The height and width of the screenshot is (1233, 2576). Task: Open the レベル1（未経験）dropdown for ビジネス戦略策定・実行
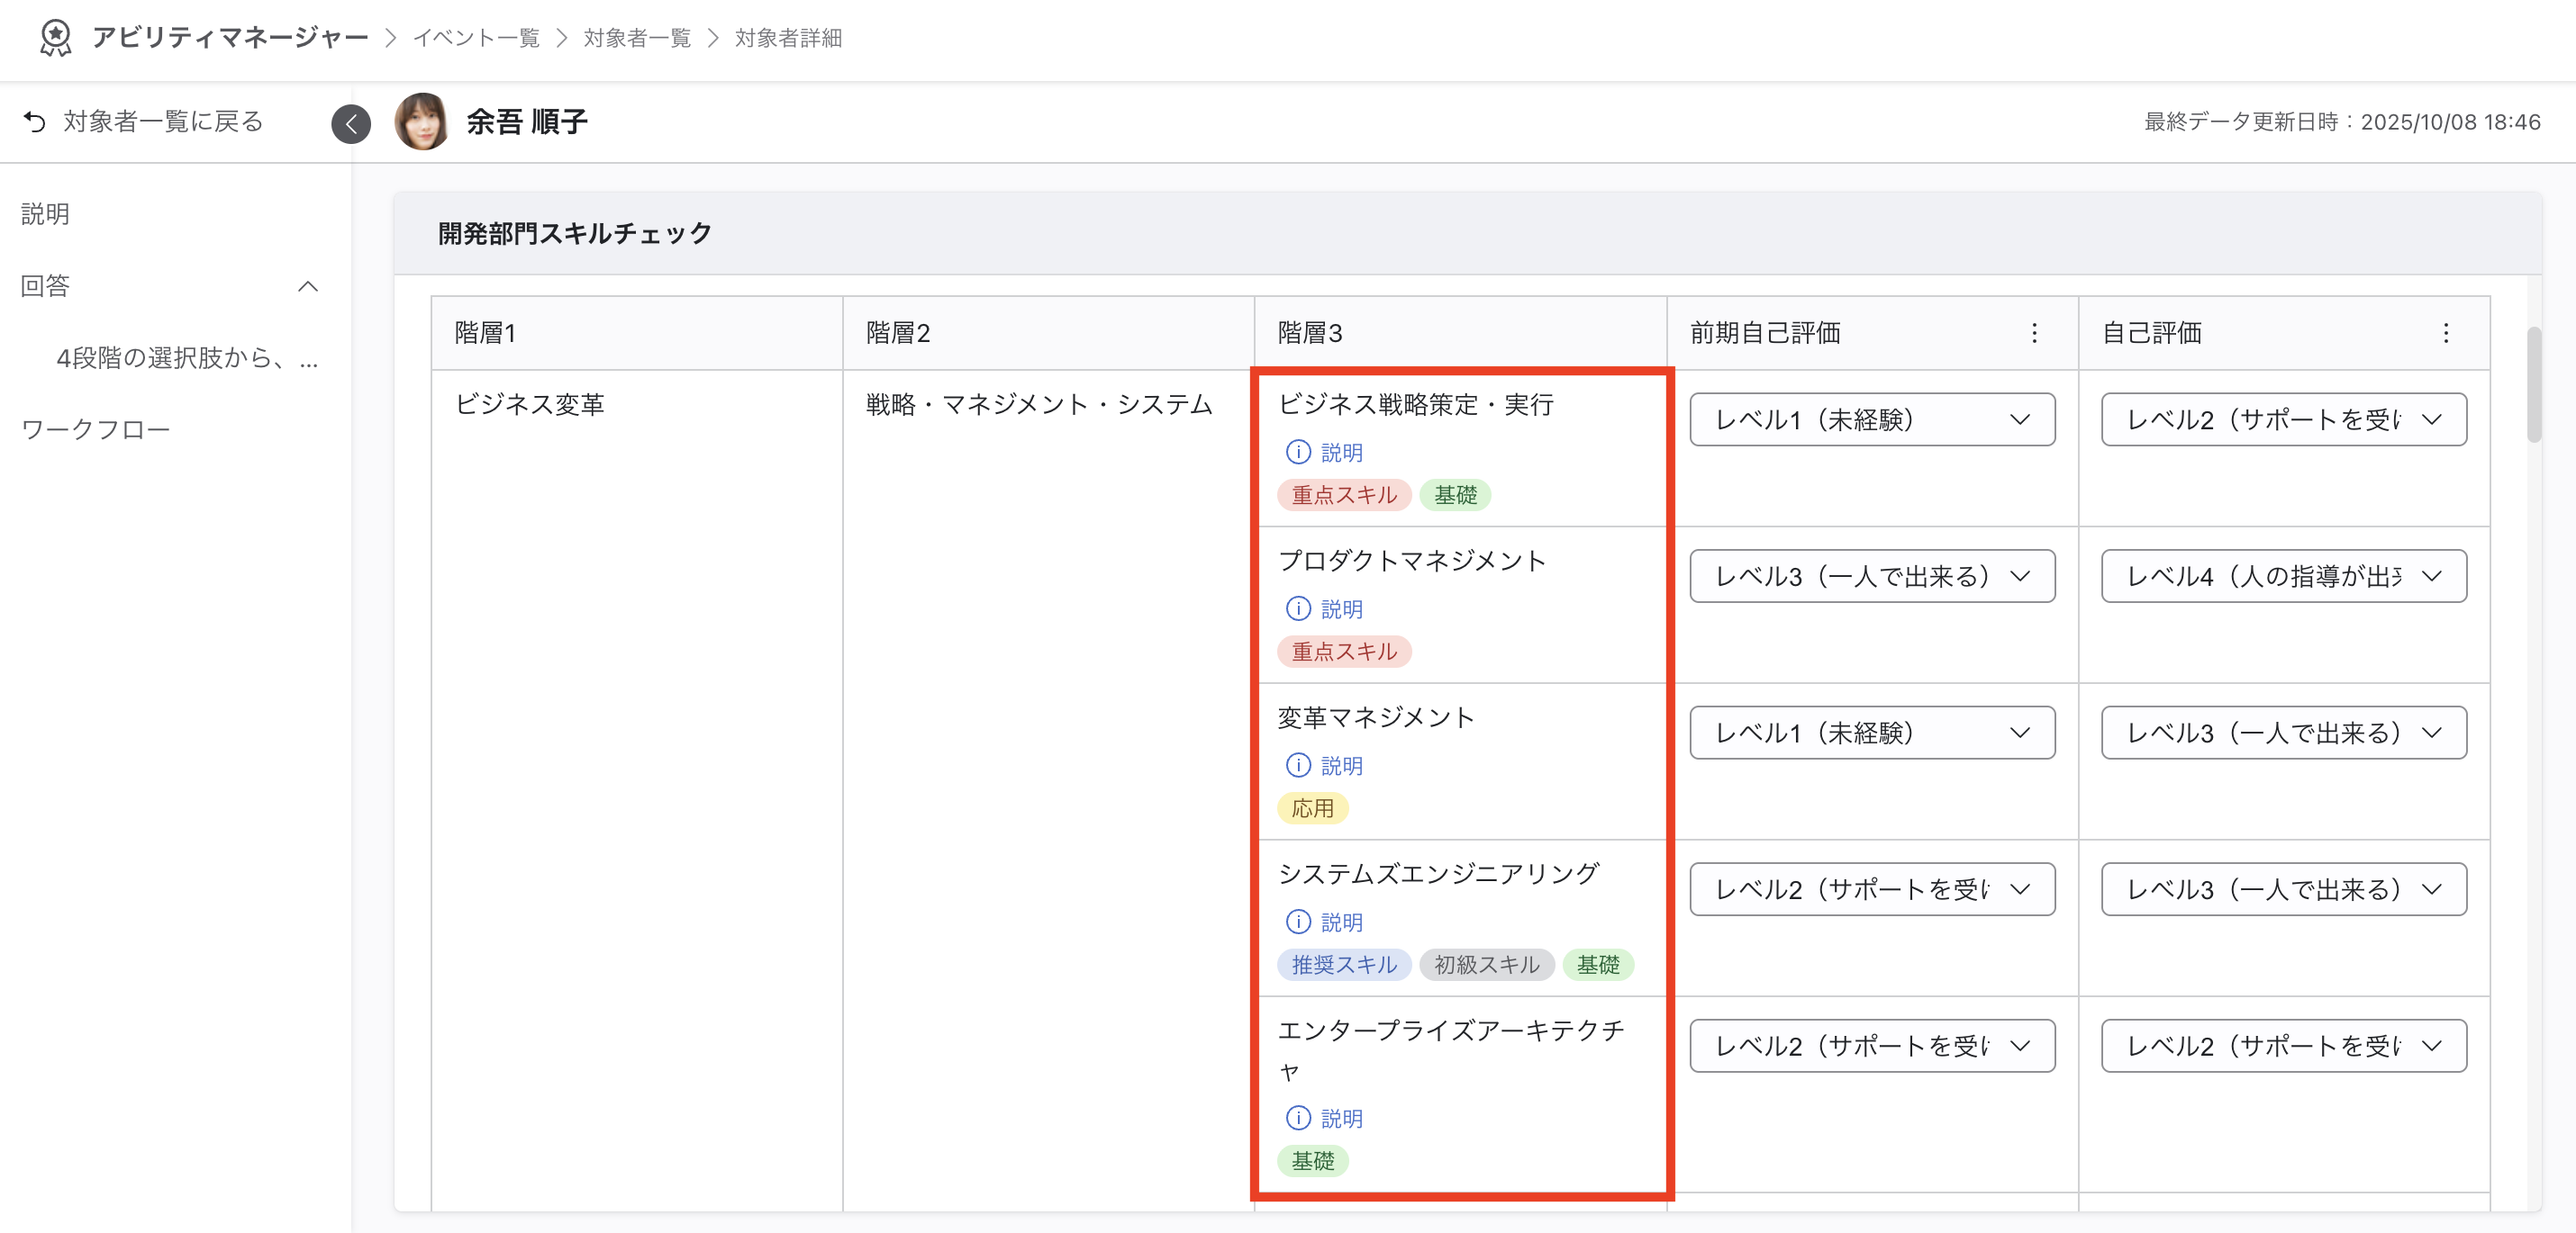coord(1871,419)
